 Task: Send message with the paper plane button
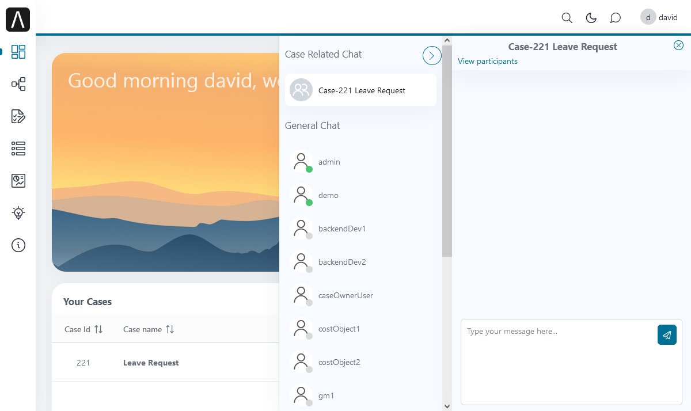pos(667,334)
